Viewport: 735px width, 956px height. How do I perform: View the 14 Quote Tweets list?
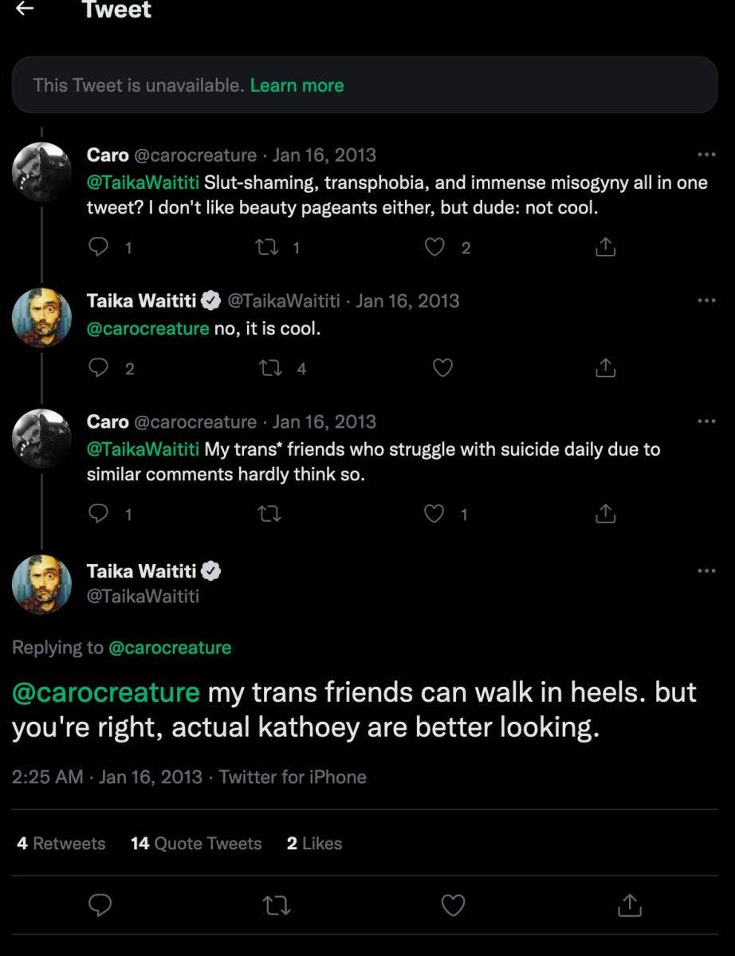[x=196, y=844]
